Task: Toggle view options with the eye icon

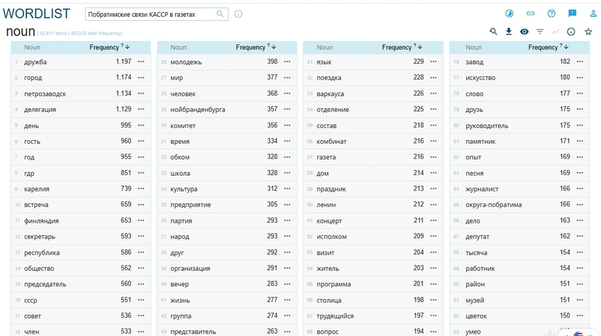Action: click(x=524, y=31)
